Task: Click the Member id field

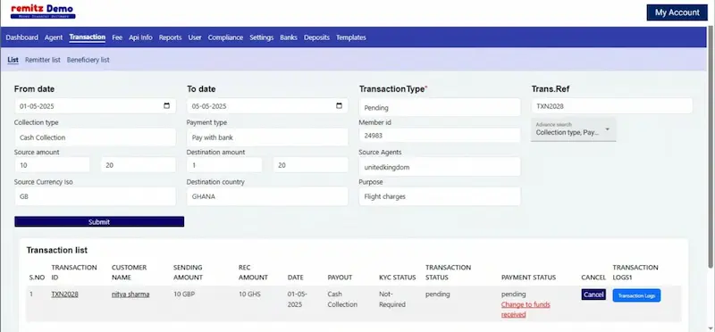Action: (440, 136)
